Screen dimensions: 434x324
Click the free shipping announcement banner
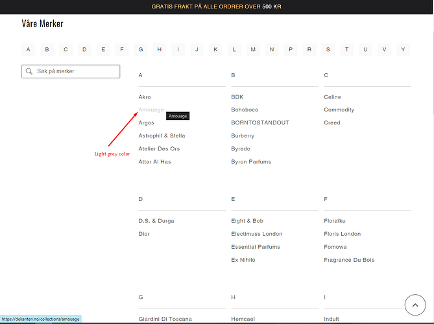[217, 6]
